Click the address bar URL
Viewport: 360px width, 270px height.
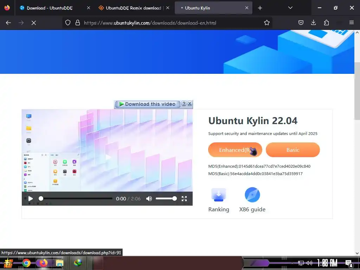tap(150, 23)
